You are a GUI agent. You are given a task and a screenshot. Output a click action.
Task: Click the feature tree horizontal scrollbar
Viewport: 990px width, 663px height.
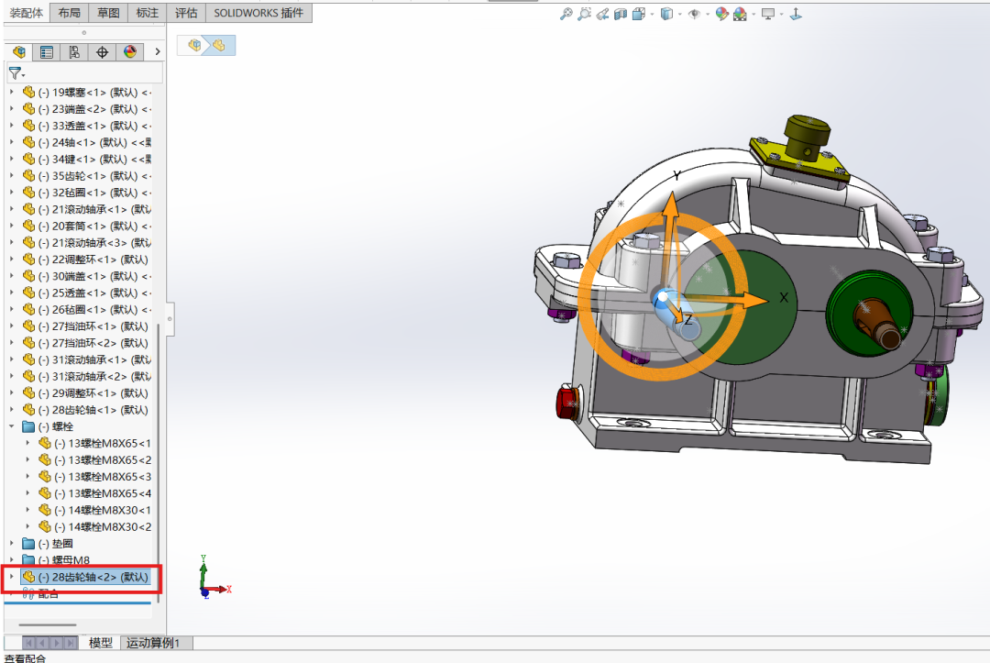click(x=46, y=625)
